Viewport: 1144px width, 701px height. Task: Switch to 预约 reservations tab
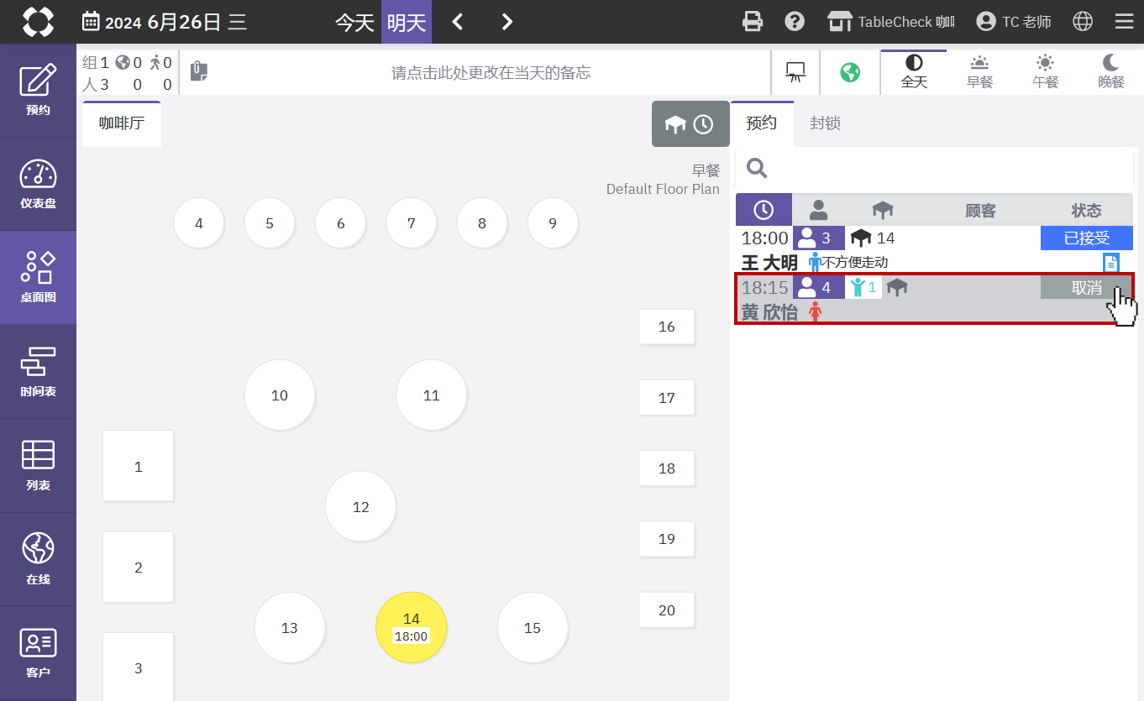coord(762,123)
